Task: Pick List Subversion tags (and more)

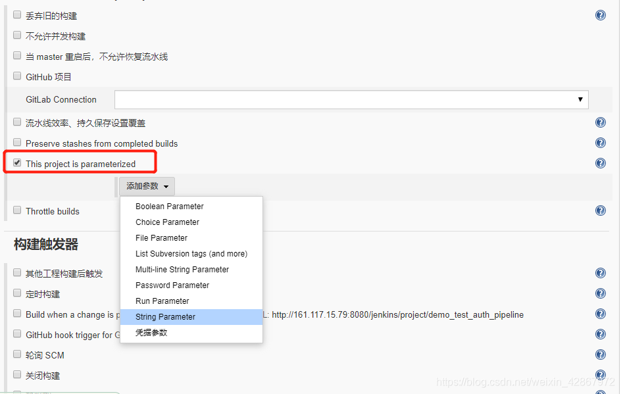Action: [191, 254]
